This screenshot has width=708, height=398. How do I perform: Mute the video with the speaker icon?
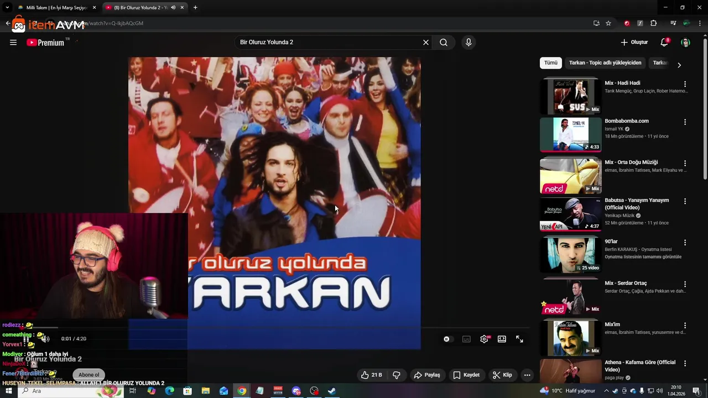(x=45, y=339)
